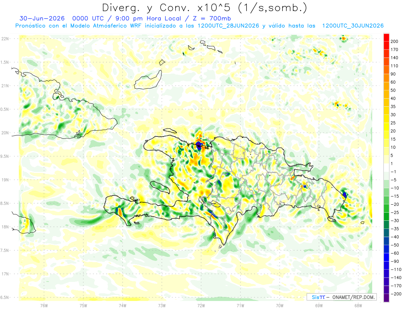Click the latitude label "8.5N"
The height and width of the screenshot is (310, 402).
click(x=5, y=203)
